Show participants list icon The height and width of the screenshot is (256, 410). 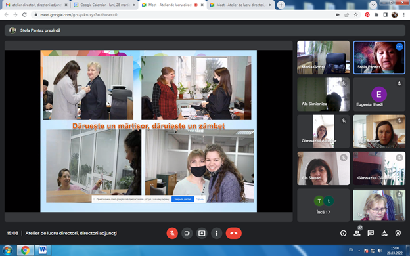(357, 233)
